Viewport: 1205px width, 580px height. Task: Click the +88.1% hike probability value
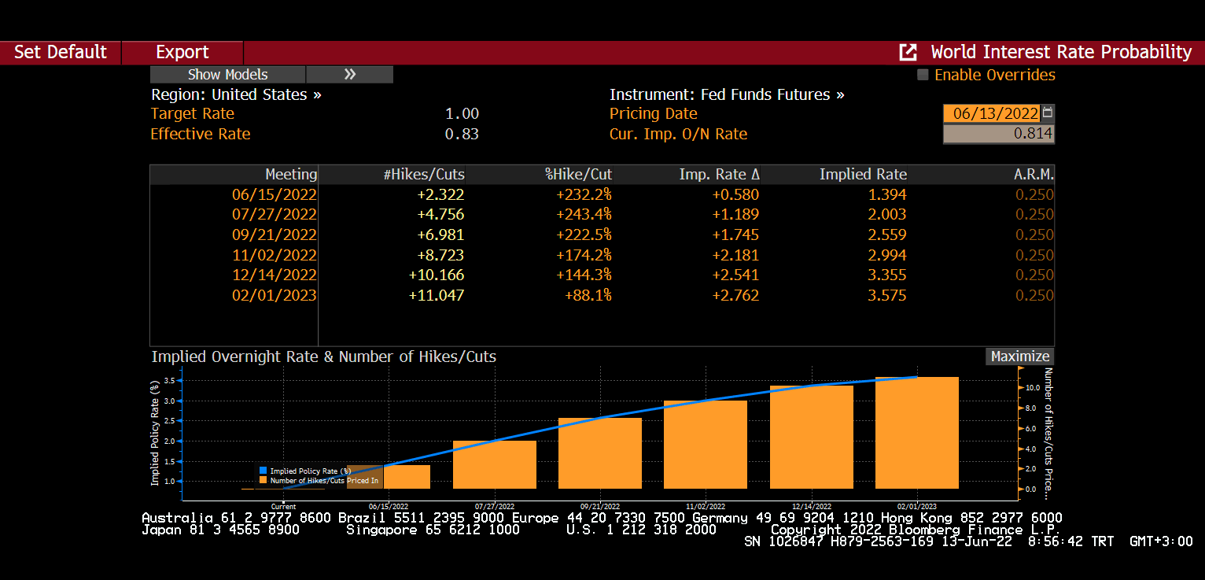click(588, 295)
